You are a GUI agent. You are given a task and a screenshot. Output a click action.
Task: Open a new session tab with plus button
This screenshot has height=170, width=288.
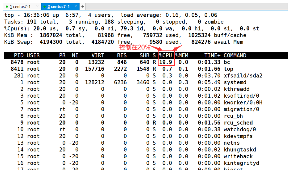tap(83, 7)
